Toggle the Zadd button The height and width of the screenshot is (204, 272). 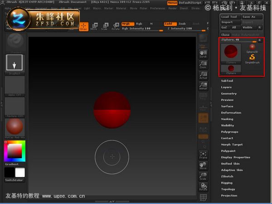point(170,24)
